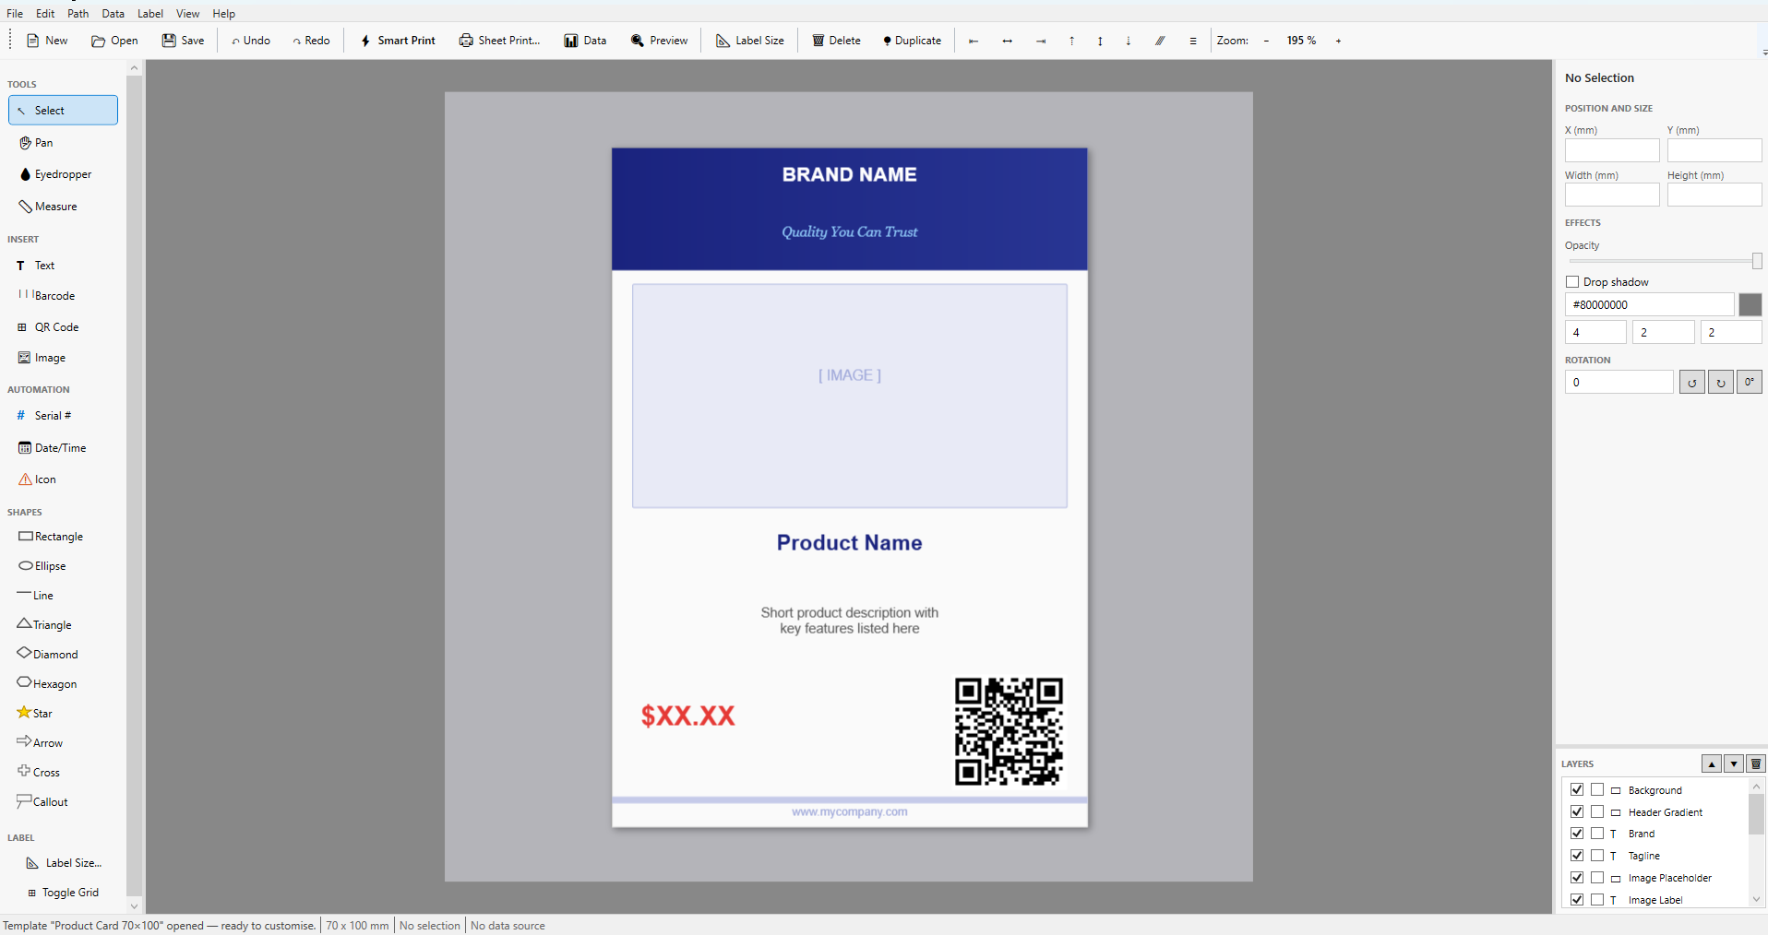Hide the Header Gradient layer
This screenshot has width=1768, height=935.
click(x=1577, y=811)
